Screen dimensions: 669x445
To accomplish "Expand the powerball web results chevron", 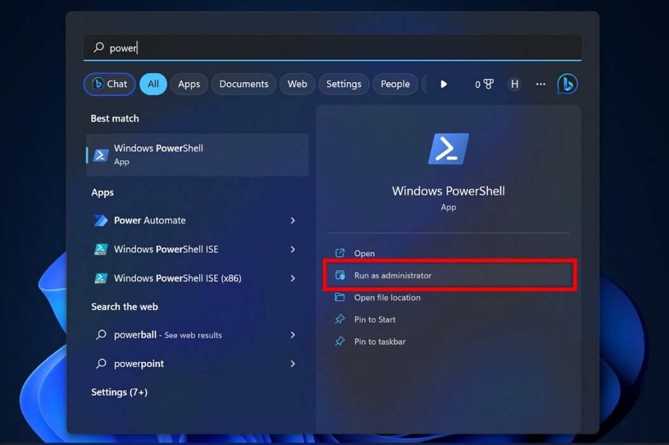I will coord(292,335).
